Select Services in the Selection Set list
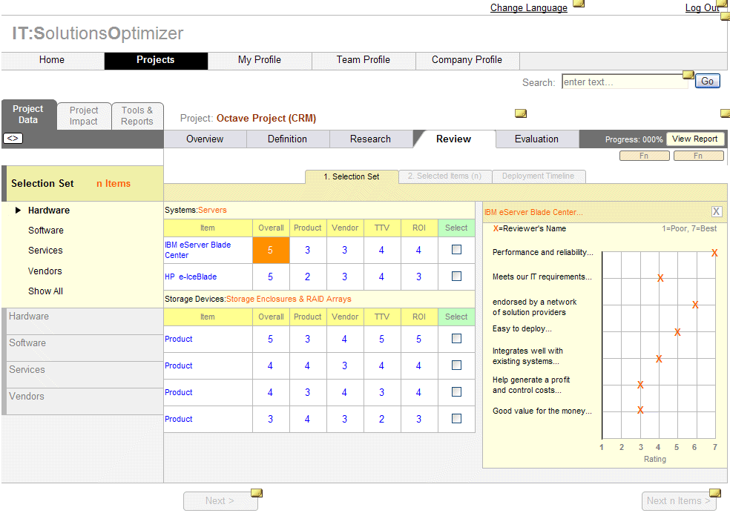730x513 pixels. (x=45, y=251)
